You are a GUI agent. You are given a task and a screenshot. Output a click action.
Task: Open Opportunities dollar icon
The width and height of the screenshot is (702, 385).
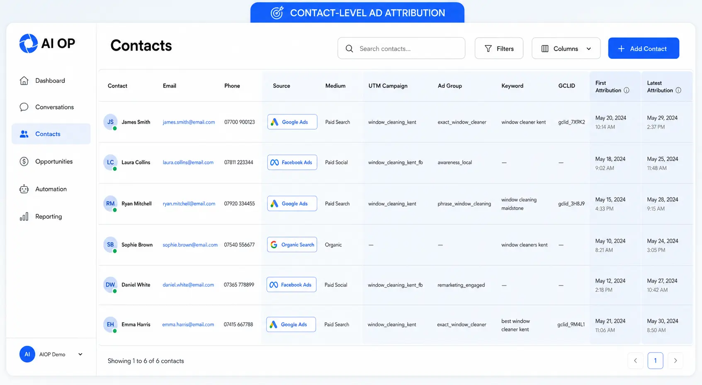click(24, 162)
